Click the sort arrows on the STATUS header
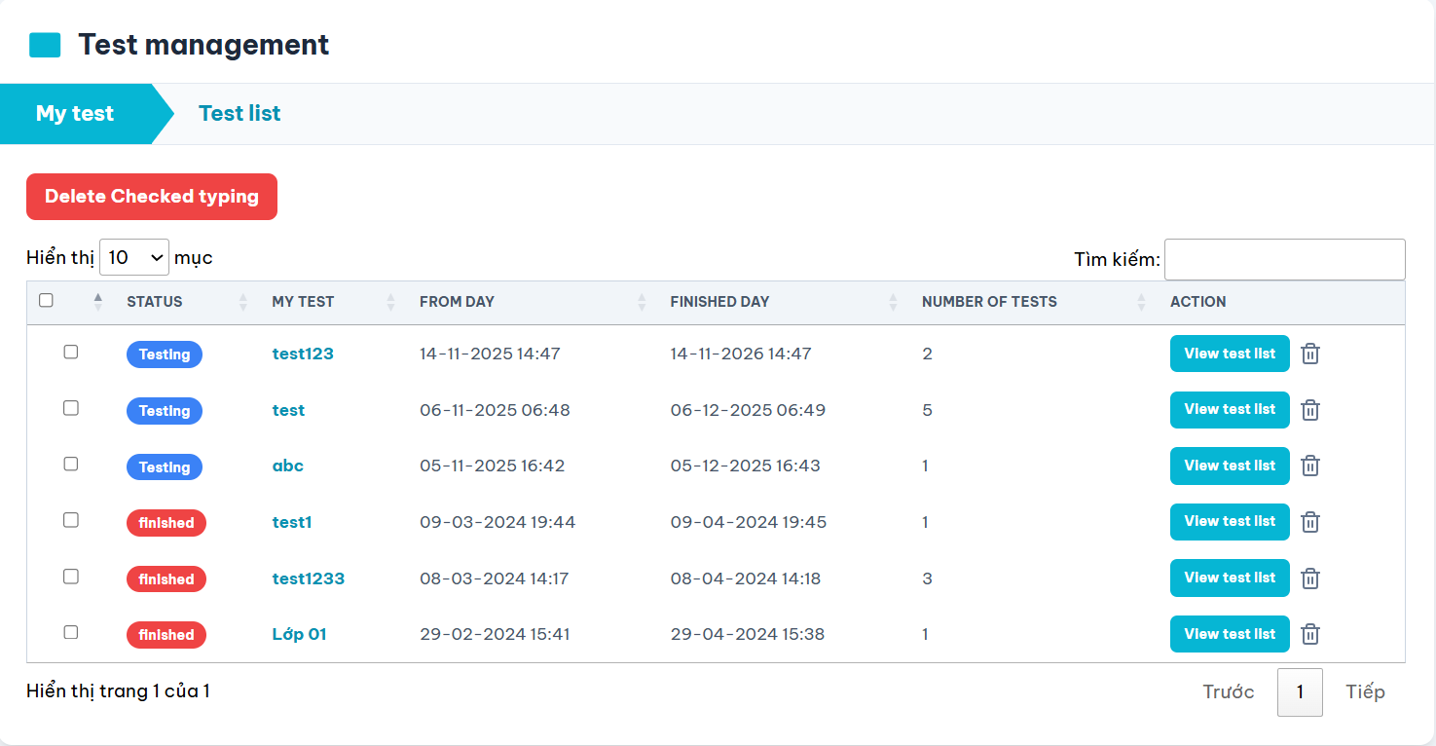The width and height of the screenshot is (1436, 746). pyautogui.click(x=241, y=302)
